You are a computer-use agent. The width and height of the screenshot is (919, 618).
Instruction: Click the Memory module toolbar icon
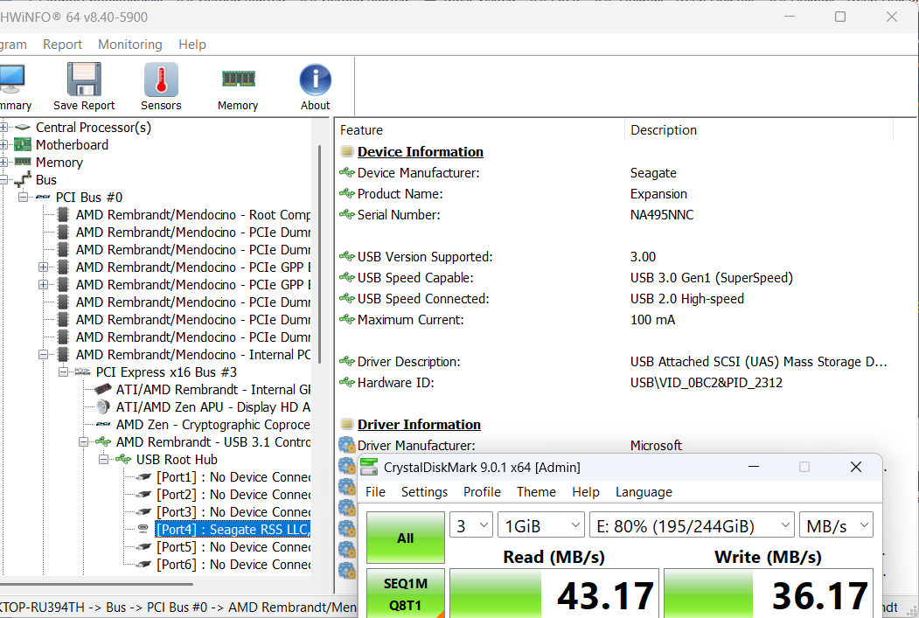click(238, 80)
